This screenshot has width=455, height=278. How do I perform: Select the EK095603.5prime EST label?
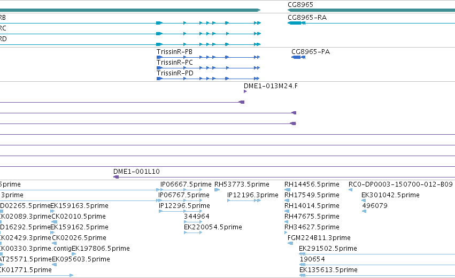[x=81, y=259]
